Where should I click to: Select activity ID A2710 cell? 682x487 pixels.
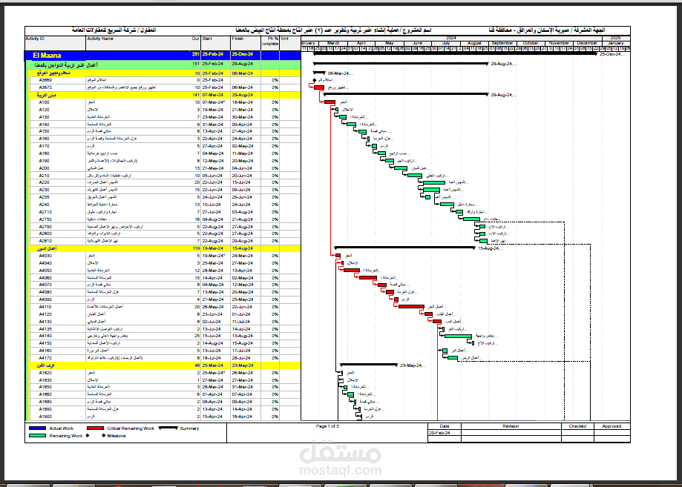[x=45, y=212]
